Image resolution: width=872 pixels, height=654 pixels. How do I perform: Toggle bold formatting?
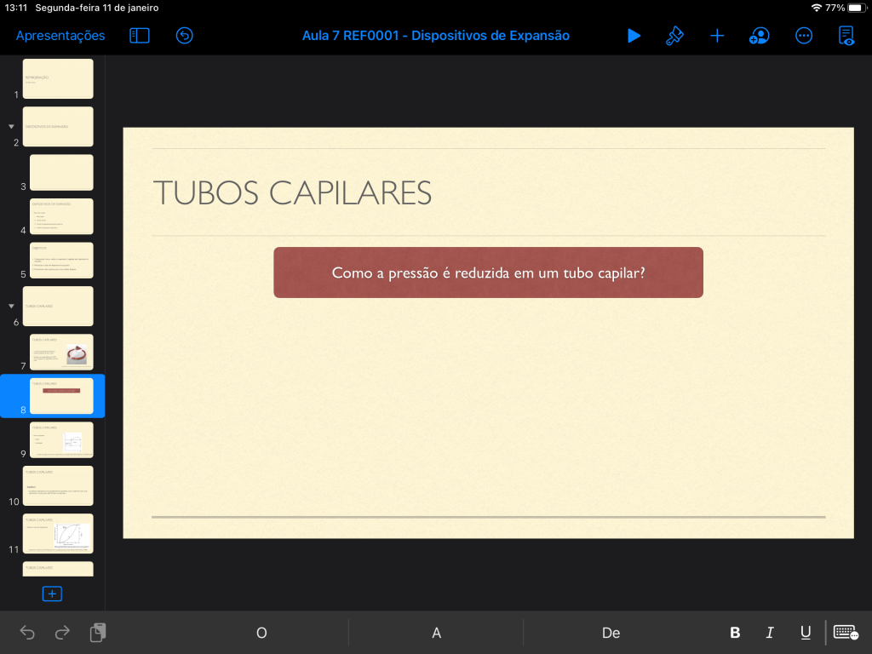click(735, 633)
